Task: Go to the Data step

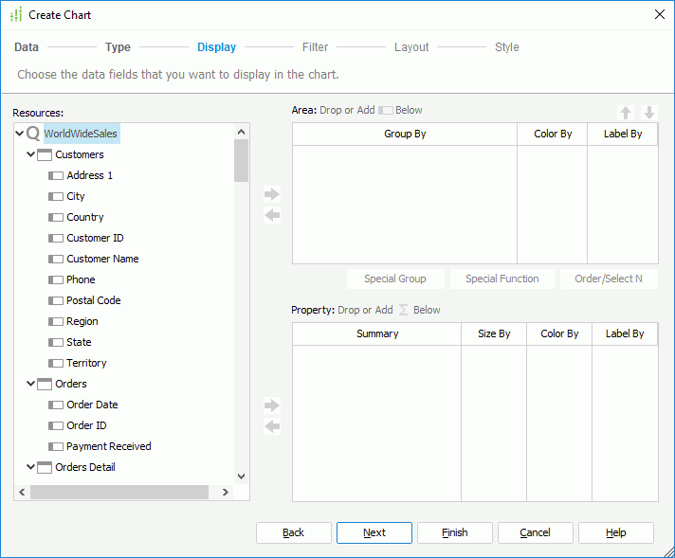Action: click(x=27, y=46)
